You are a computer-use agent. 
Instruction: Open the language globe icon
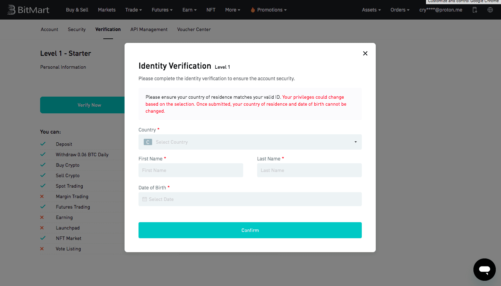point(490,10)
